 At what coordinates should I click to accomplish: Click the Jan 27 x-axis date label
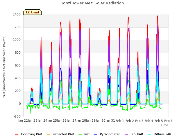[x=71, y=120]
